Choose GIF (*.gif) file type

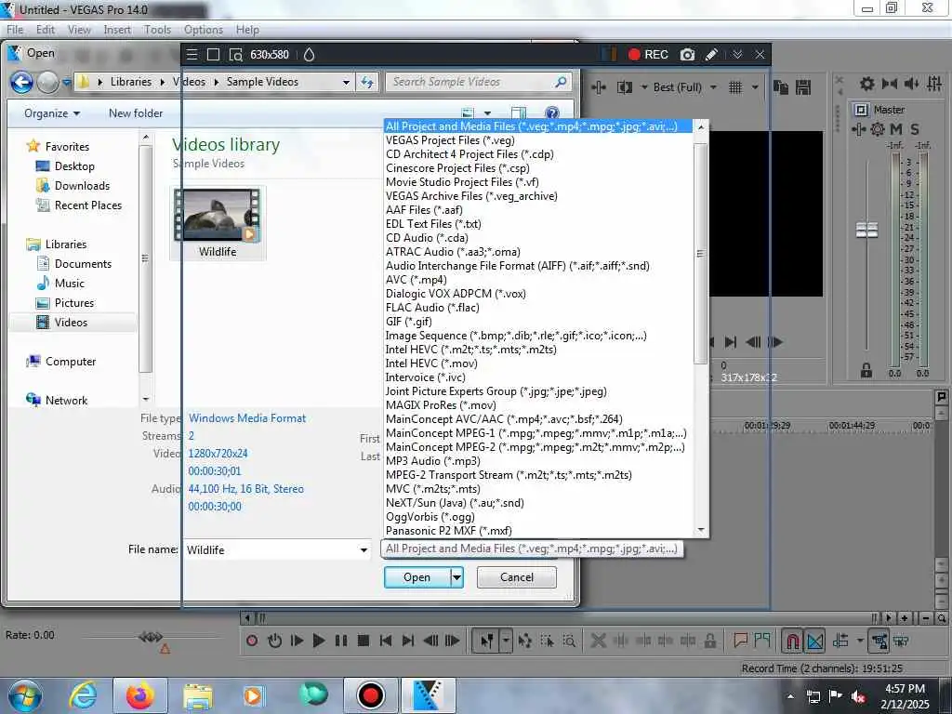point(409,322)
